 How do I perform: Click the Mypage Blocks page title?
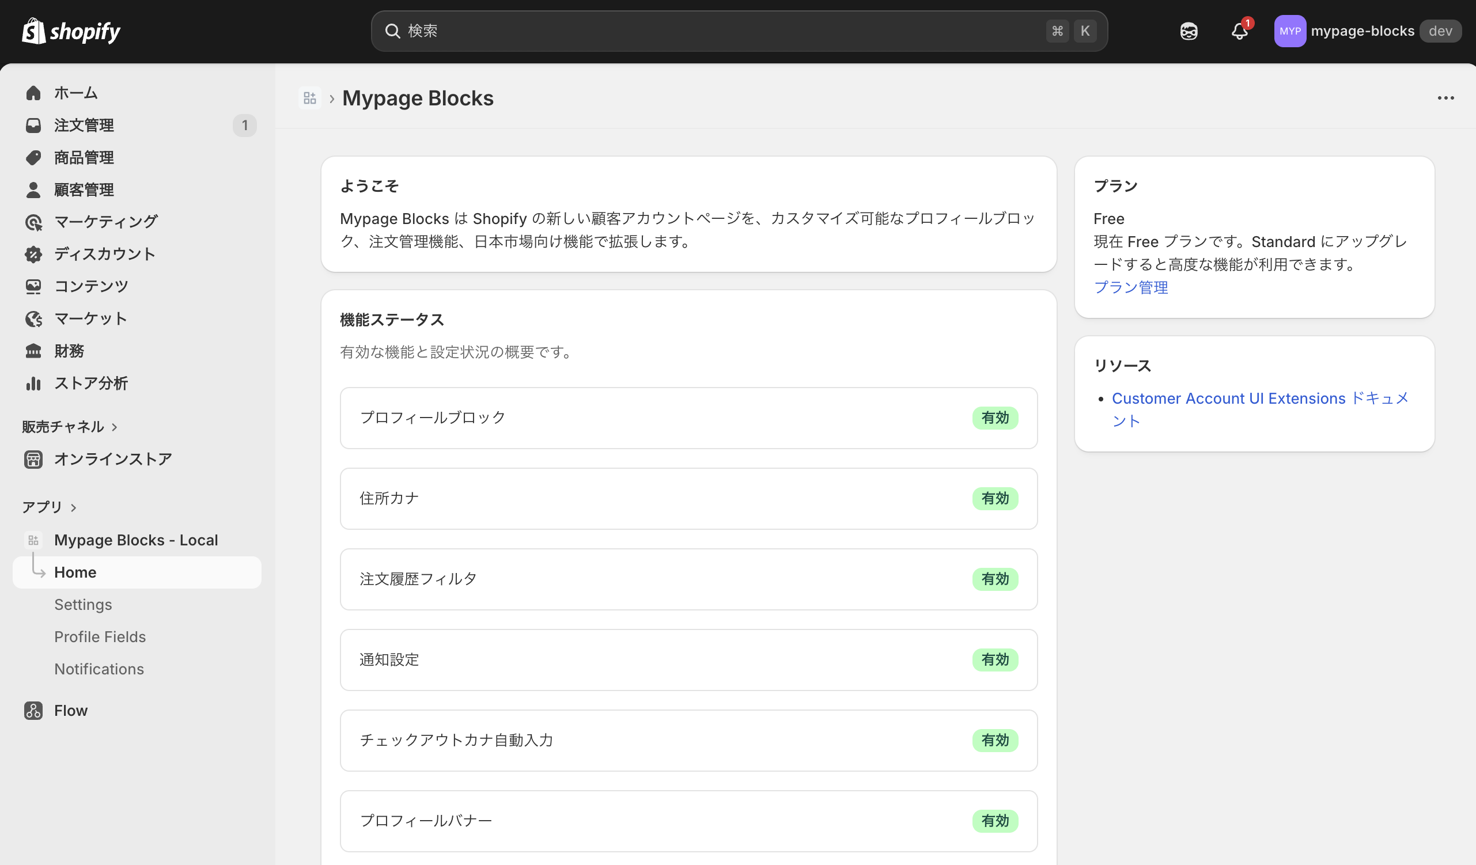point(418,98)
